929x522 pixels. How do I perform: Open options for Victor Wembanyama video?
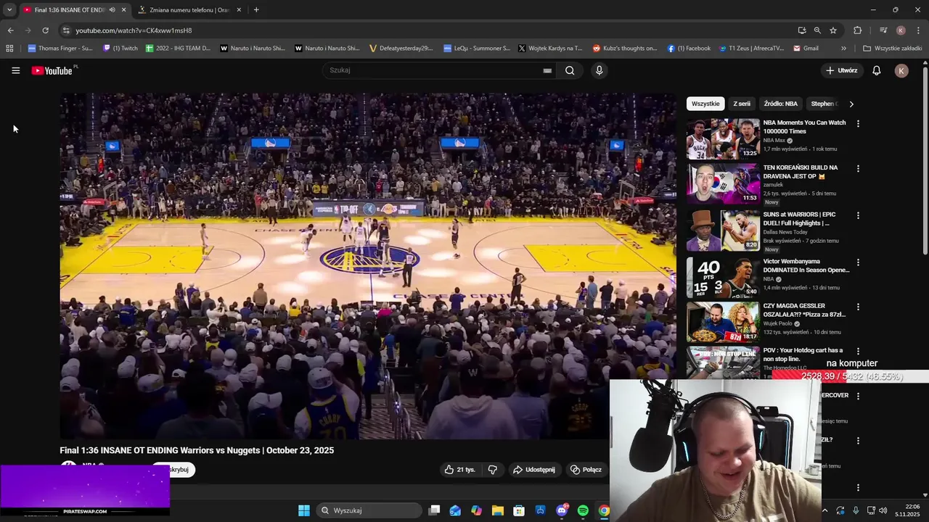click(858, 262)
